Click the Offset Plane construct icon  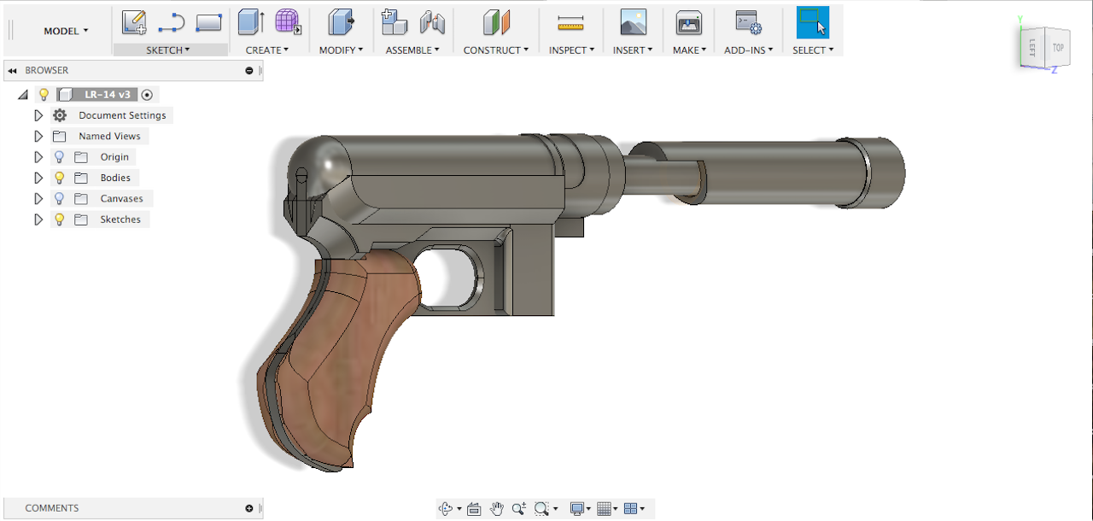pos(496,22)
